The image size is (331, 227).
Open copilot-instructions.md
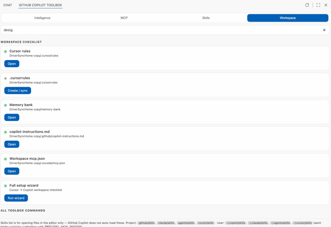pos(12,144)
